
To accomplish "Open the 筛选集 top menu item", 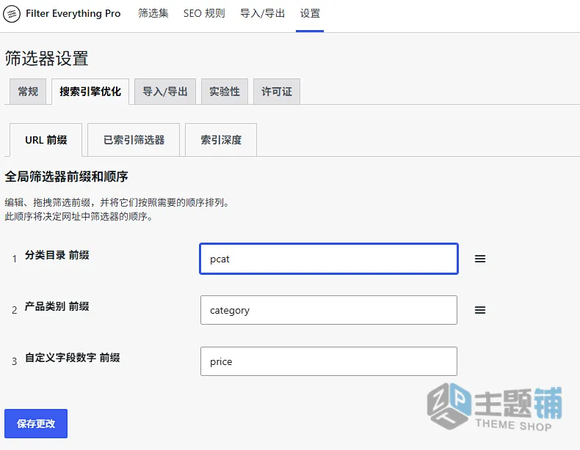I will tap(153, 14).
